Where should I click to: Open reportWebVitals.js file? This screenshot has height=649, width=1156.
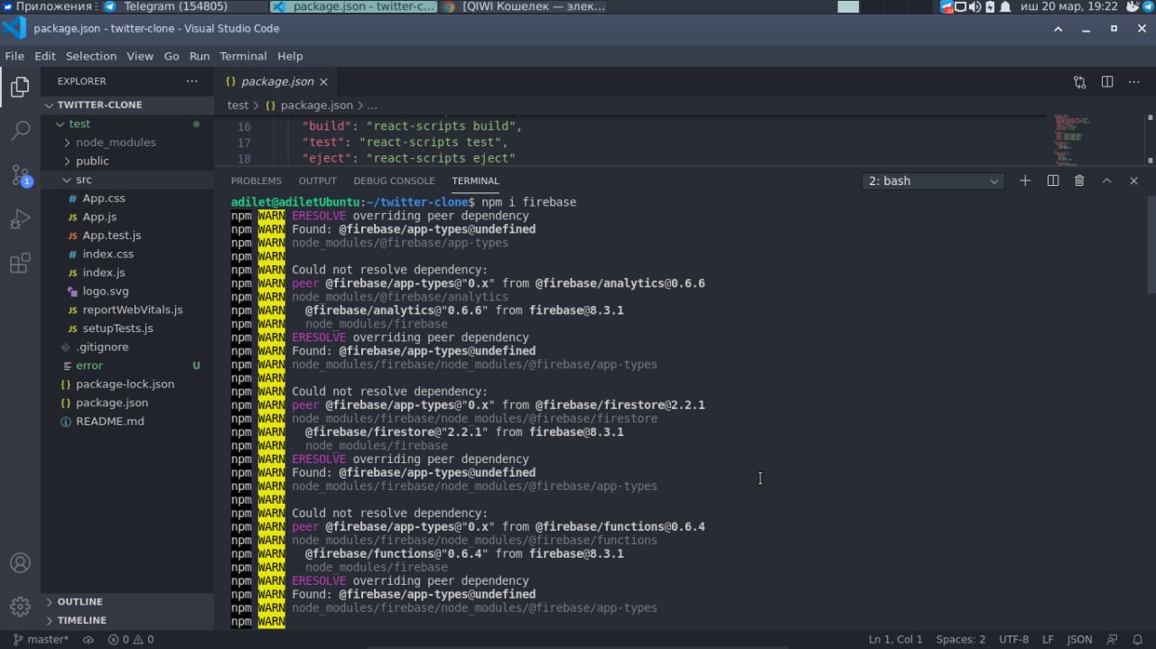click(x=132, y=310)
